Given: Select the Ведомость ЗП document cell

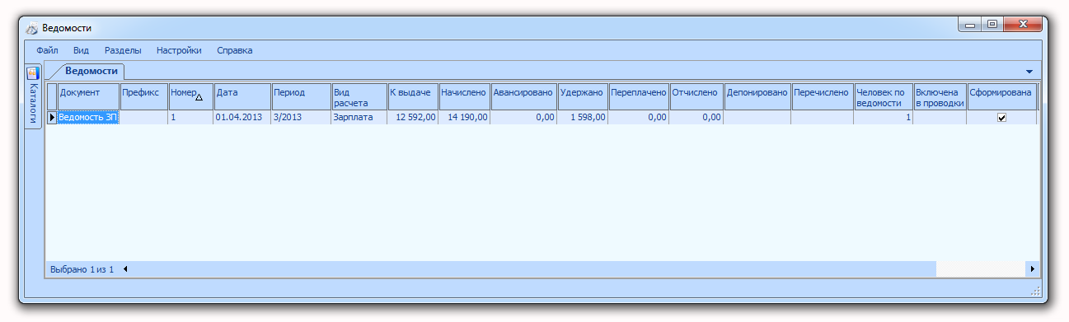Looking at the screenshot, I should click(x=89, y=118).
